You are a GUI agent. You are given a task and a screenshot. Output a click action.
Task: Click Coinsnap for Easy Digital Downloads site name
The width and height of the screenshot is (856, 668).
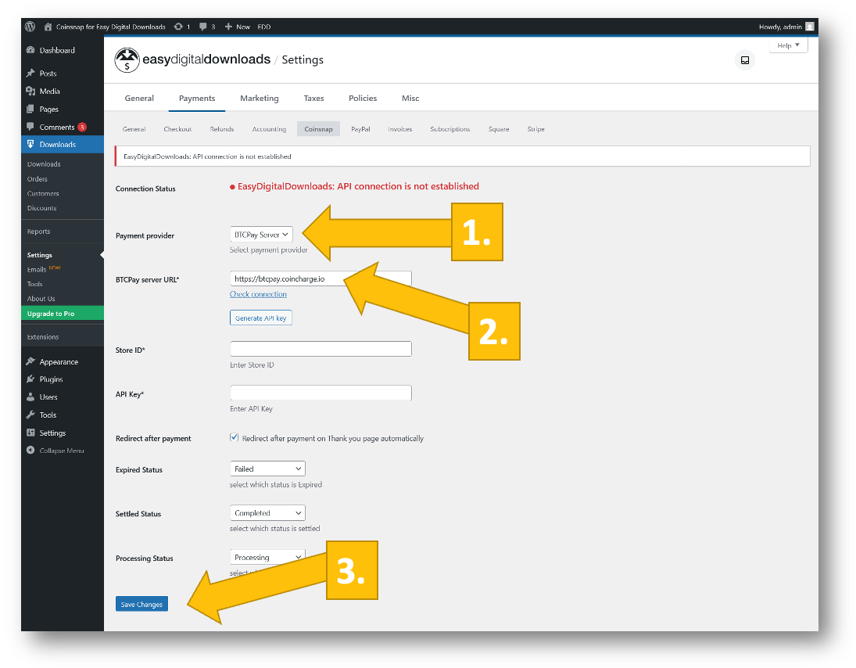point(111,27)
